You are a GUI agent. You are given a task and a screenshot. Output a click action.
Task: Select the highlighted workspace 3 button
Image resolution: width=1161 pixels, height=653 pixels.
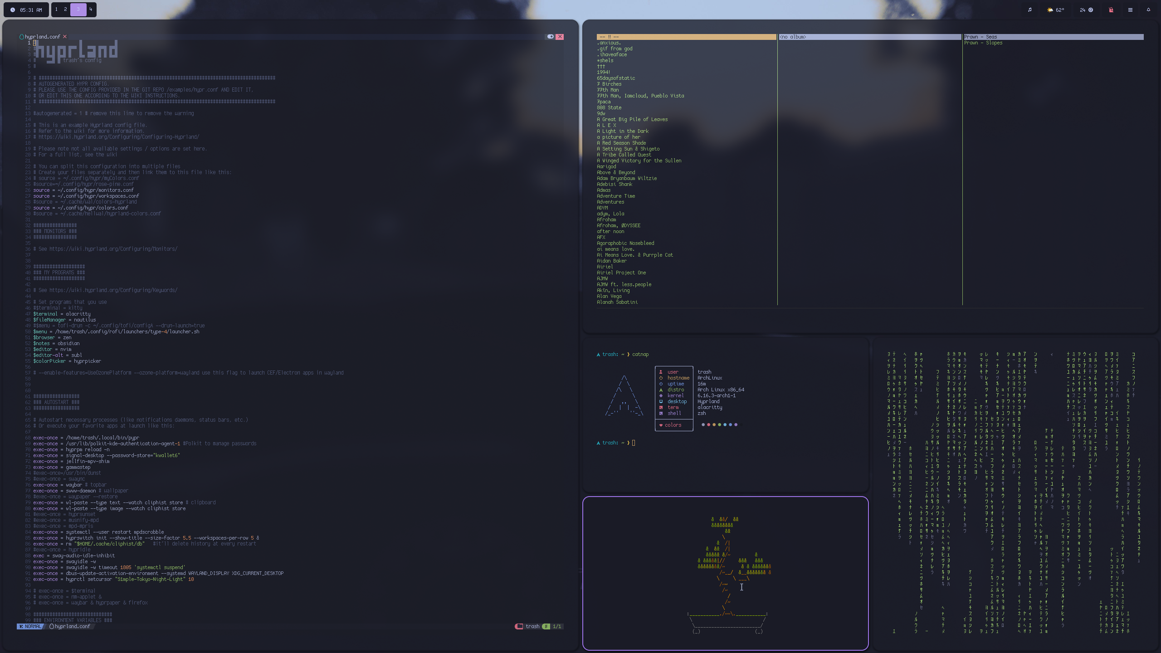(x=78, y=9)
